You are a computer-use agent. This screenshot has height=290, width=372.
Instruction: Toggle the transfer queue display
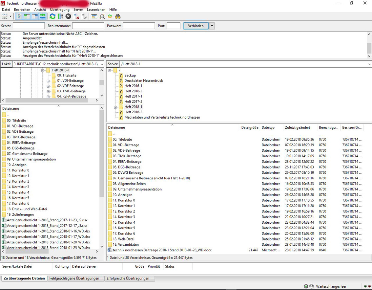[x=43, y=16]
